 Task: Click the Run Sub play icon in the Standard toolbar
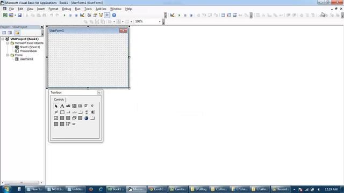[x=64, y=16]
